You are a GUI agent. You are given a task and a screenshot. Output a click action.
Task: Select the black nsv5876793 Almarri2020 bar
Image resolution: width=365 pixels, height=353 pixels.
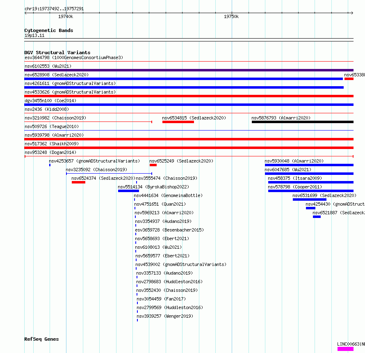[302, 122]
